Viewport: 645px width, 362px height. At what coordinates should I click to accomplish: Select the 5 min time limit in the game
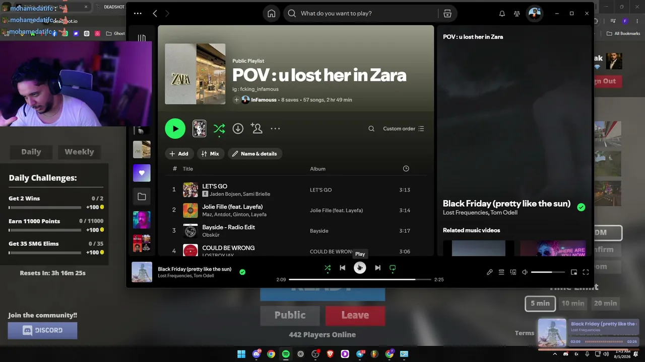(540, 304)
